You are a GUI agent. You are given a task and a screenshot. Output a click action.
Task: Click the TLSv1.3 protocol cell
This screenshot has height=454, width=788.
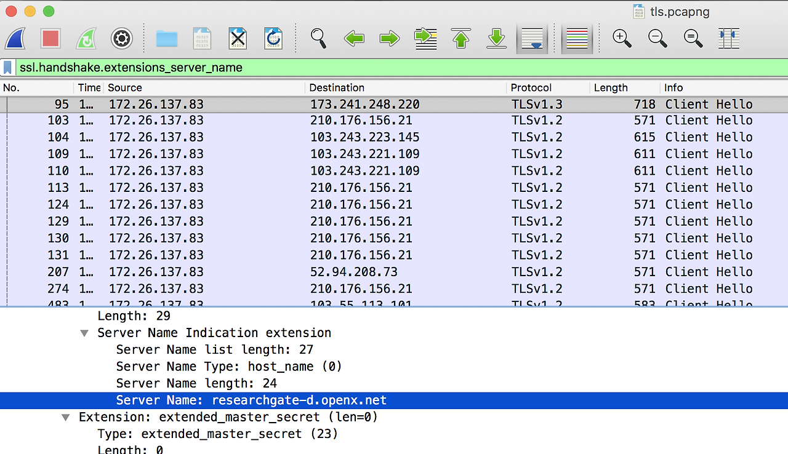537,104
